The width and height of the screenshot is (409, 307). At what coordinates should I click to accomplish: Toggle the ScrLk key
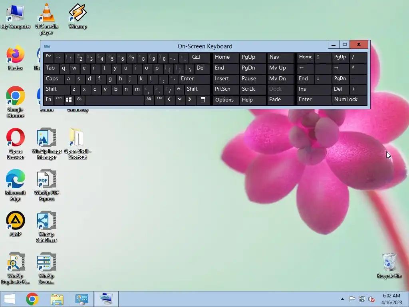[x=252, y=89]
